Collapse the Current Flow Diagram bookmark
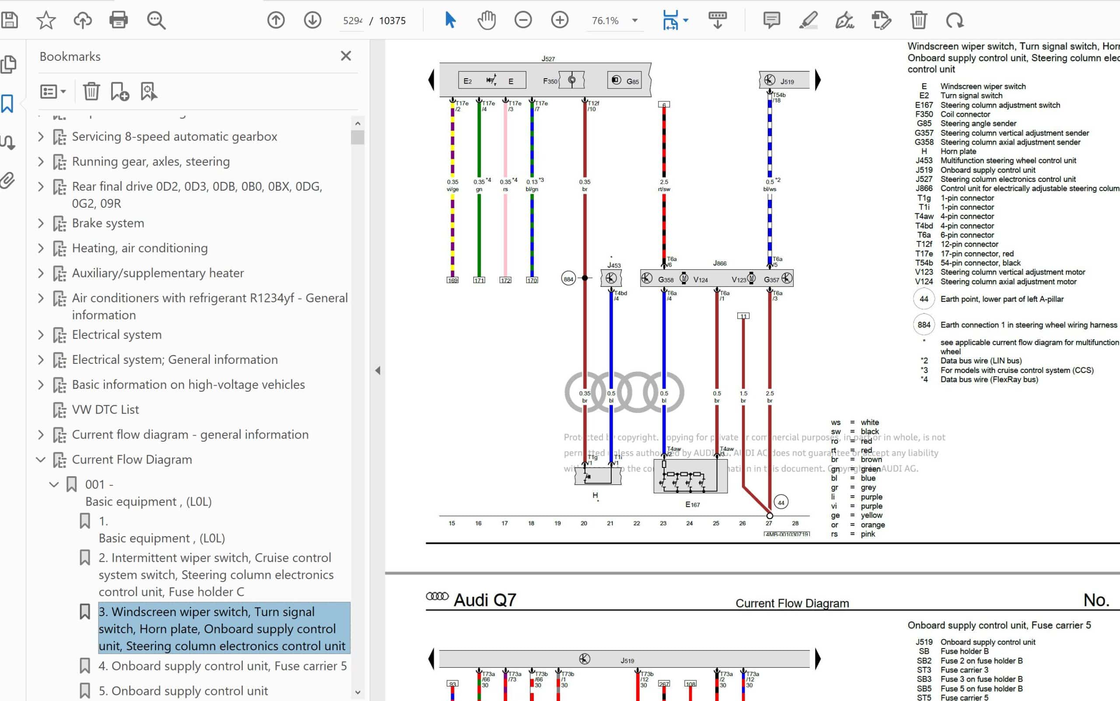 tap(41, 460)
